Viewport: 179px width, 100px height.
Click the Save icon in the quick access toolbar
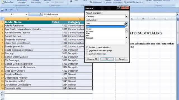[2, 11]
